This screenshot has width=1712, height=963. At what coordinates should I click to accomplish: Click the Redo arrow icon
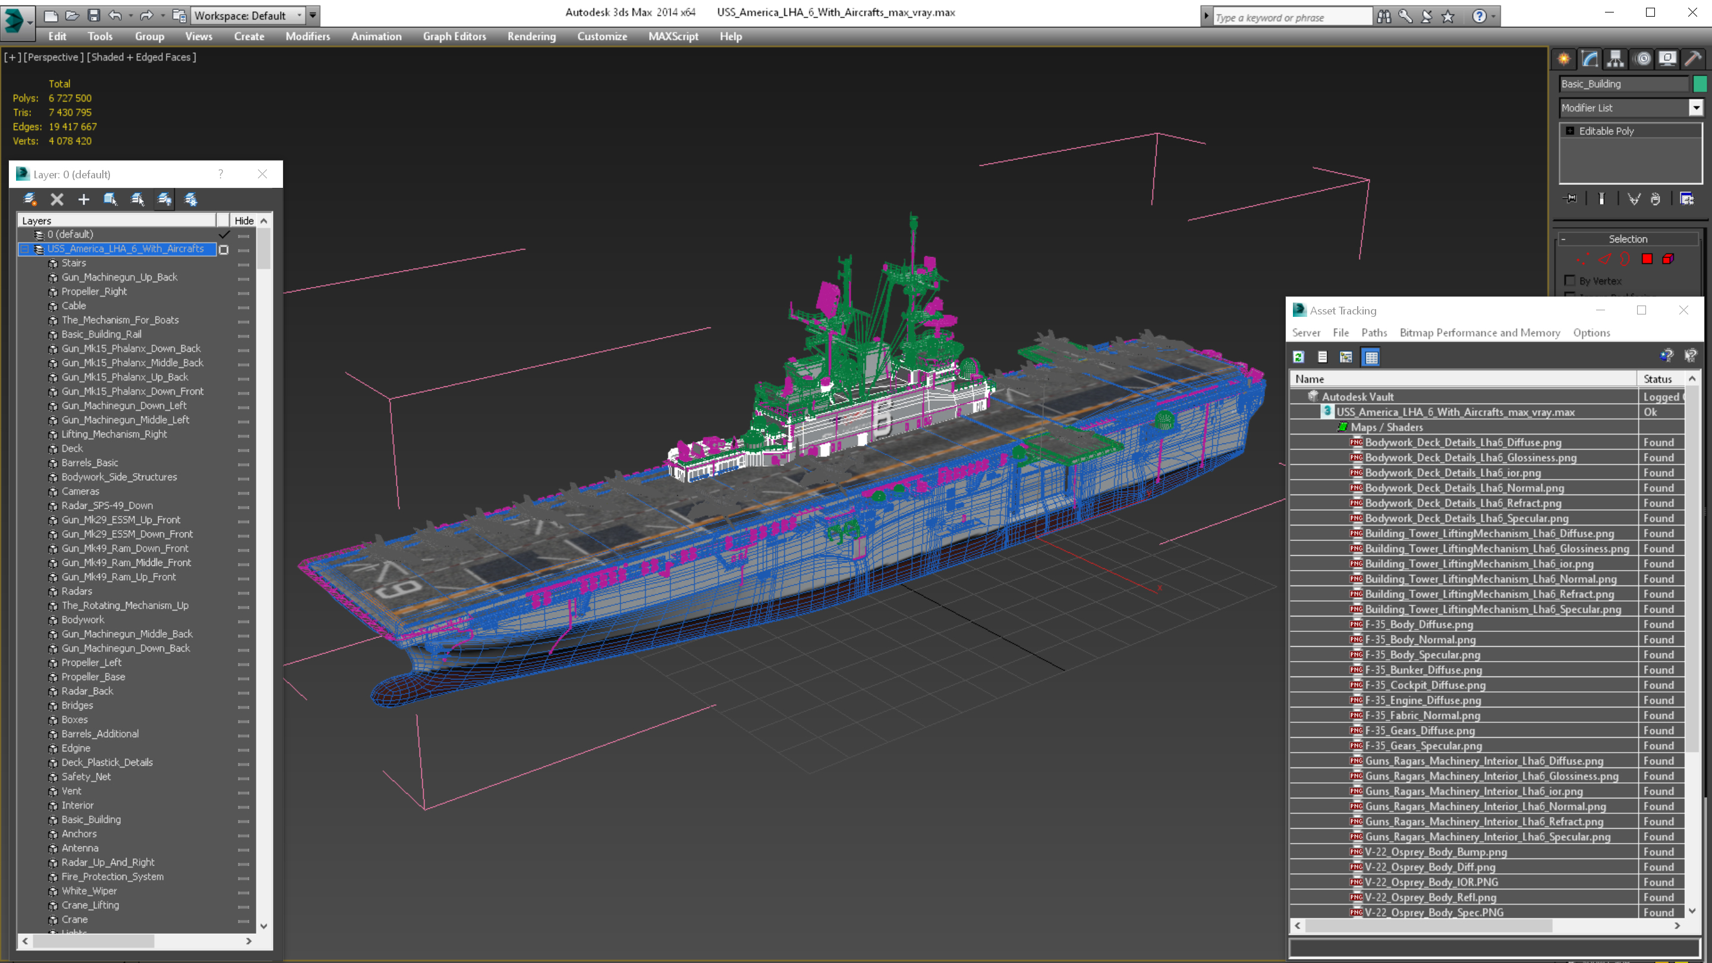pos(146,15)
